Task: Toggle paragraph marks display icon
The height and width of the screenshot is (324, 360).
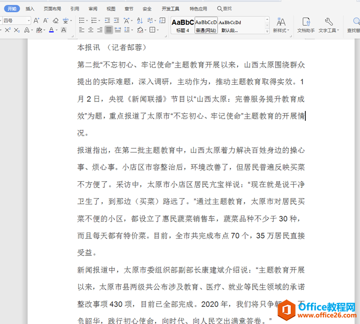Action: point(150,21)
